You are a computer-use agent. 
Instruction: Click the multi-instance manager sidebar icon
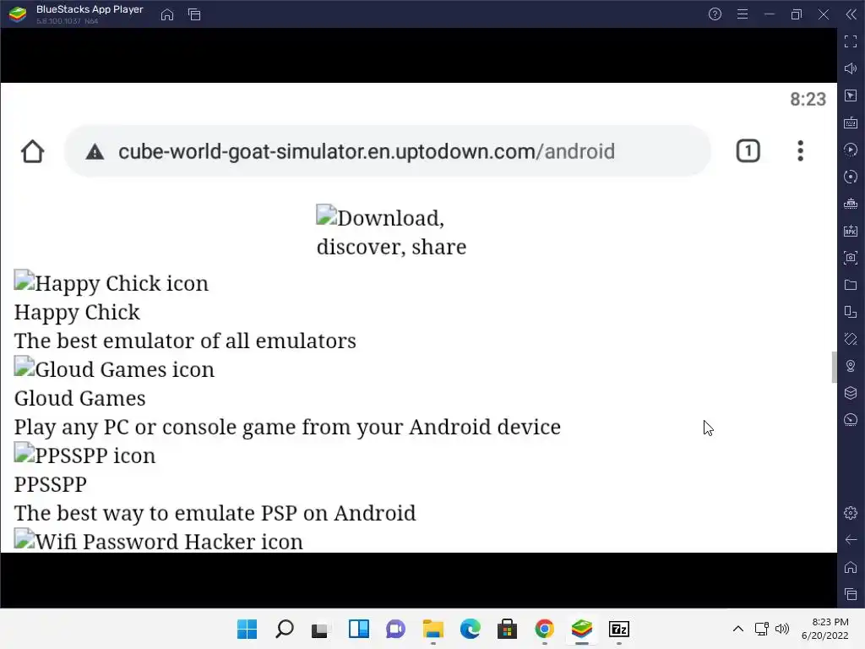851,312
